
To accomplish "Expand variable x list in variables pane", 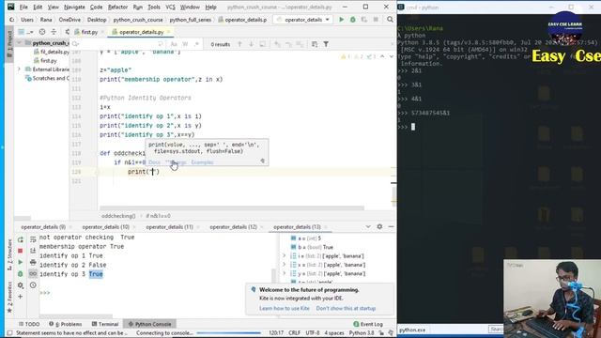I will [284, 265].
